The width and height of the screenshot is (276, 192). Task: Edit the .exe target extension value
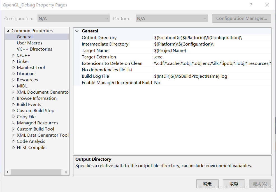(x=158, y=57)
